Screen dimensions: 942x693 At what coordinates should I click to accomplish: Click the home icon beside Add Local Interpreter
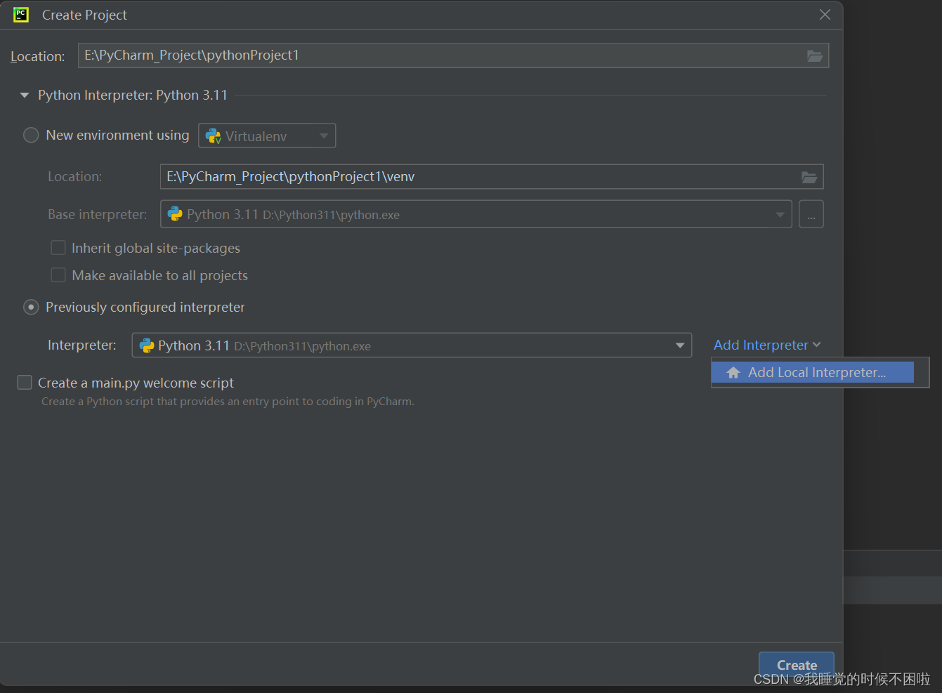tap(733, 373)
